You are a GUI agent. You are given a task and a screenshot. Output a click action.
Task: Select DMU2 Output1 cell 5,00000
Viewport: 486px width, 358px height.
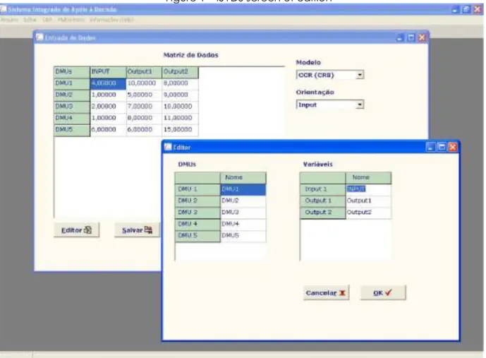144,95
